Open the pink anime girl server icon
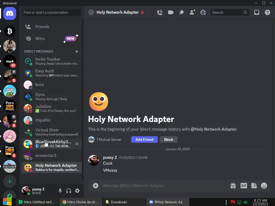 10,136
